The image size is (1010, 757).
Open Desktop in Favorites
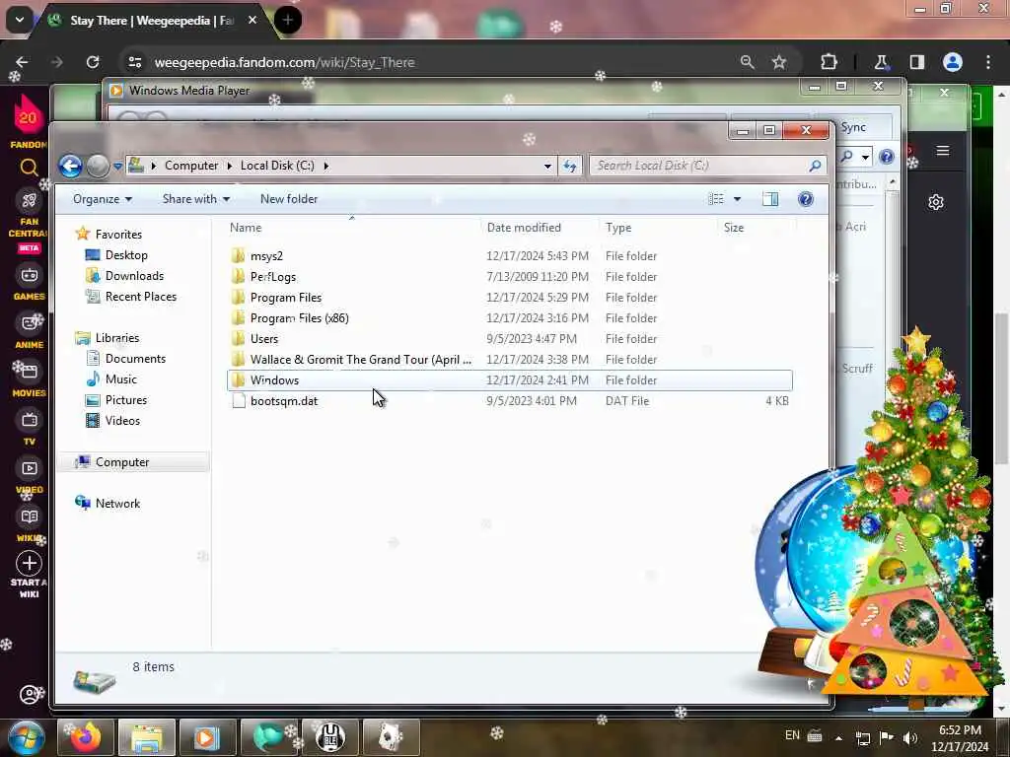click(126, 255)
